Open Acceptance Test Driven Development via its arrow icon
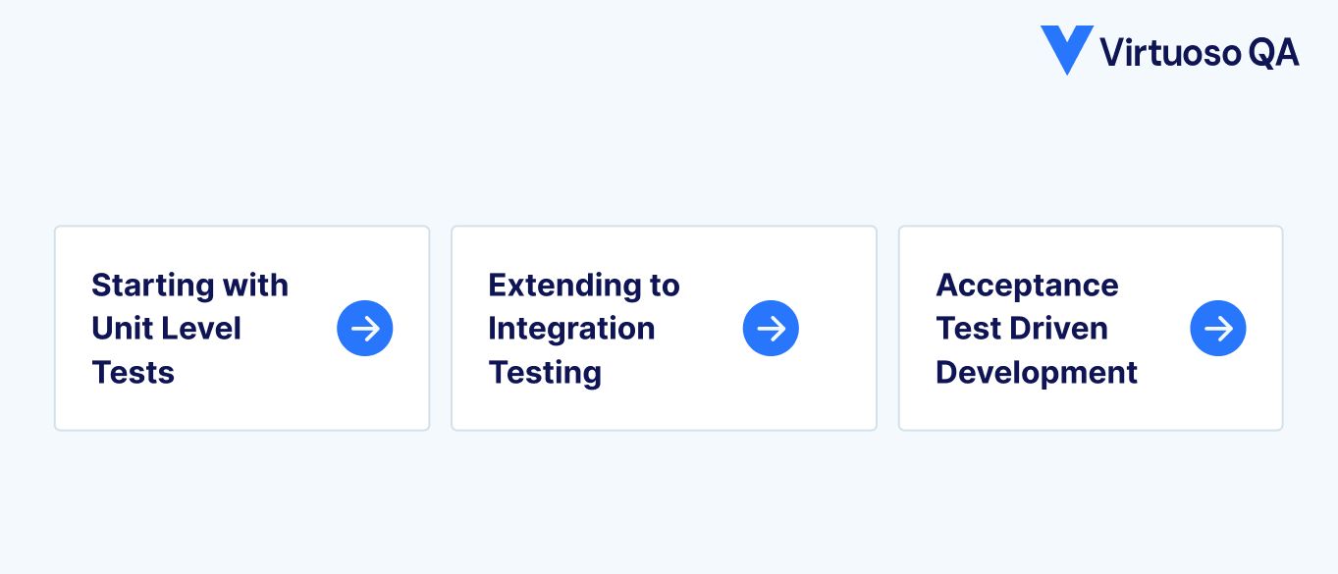Viewport: 1338px width, 574px height. coord(1218,328)
